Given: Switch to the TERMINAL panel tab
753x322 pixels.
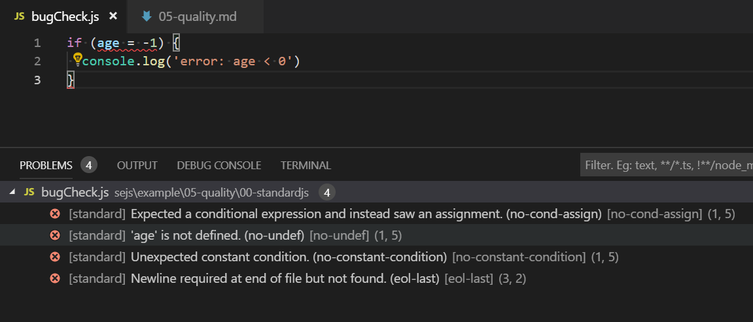Looking at the screenshot, I should [x=306, y=165].
